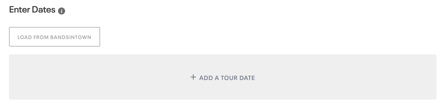Viewport: 445px width, 108px height.
Task: Start a tour date with the plus icon
Action: point(193,77)
